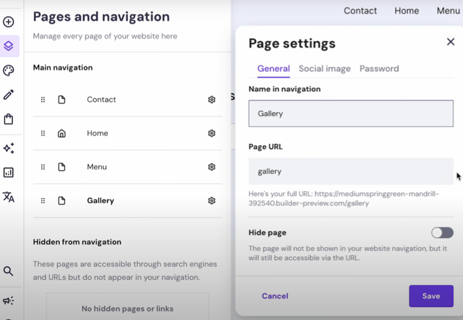Open settings gear for Menu page
The height and width of the screenshot is (320, 463).
tap(211, 167)
